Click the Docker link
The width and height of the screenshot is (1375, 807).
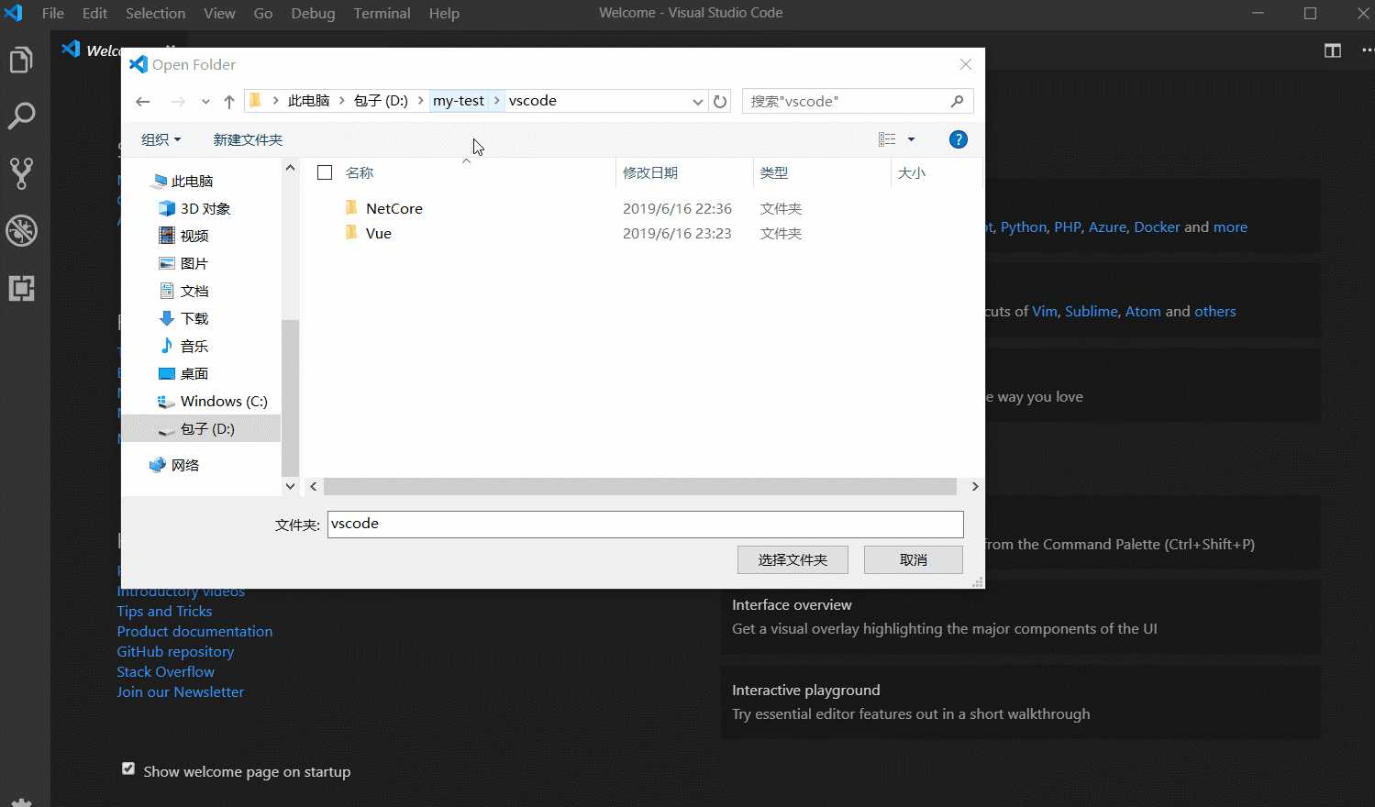(x=1157, y=227)
